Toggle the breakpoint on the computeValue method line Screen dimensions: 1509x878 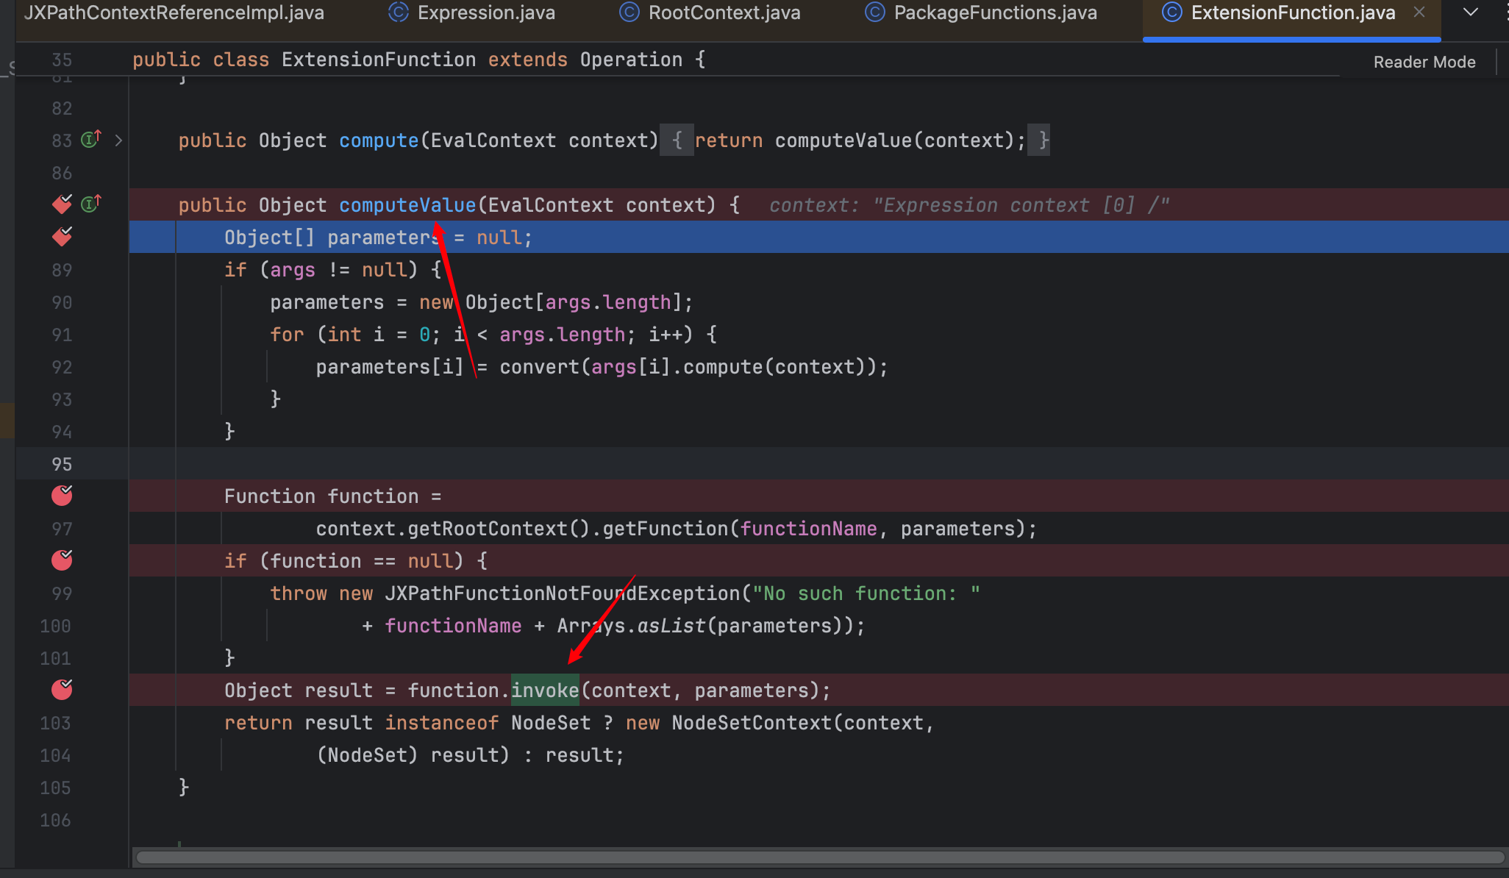click(62, 204)
